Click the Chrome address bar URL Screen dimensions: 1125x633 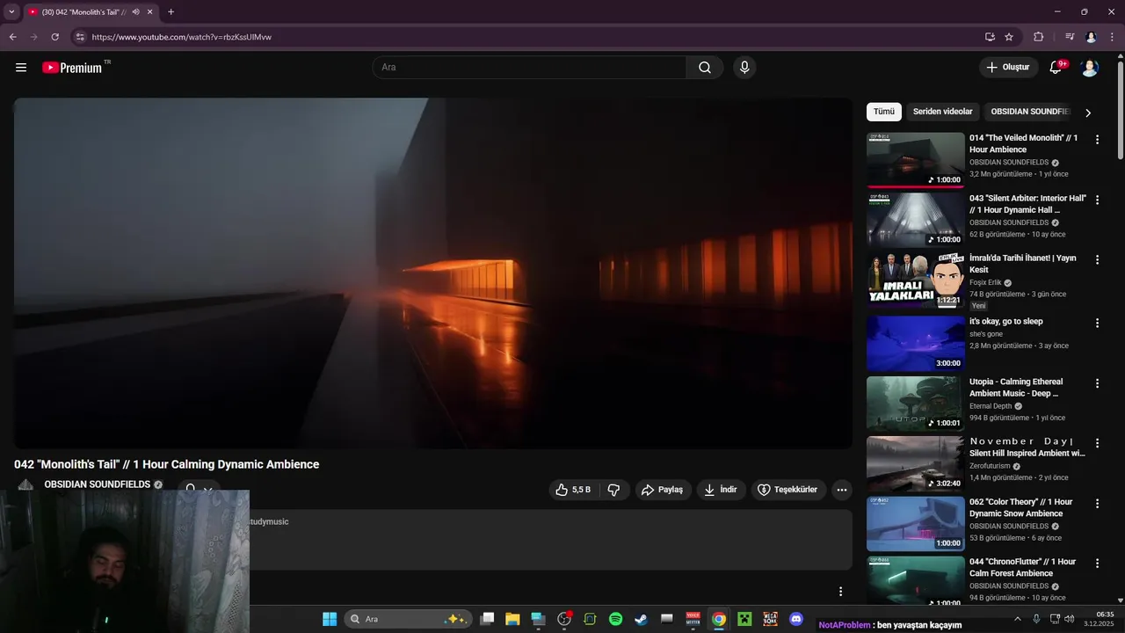(182, 37)
